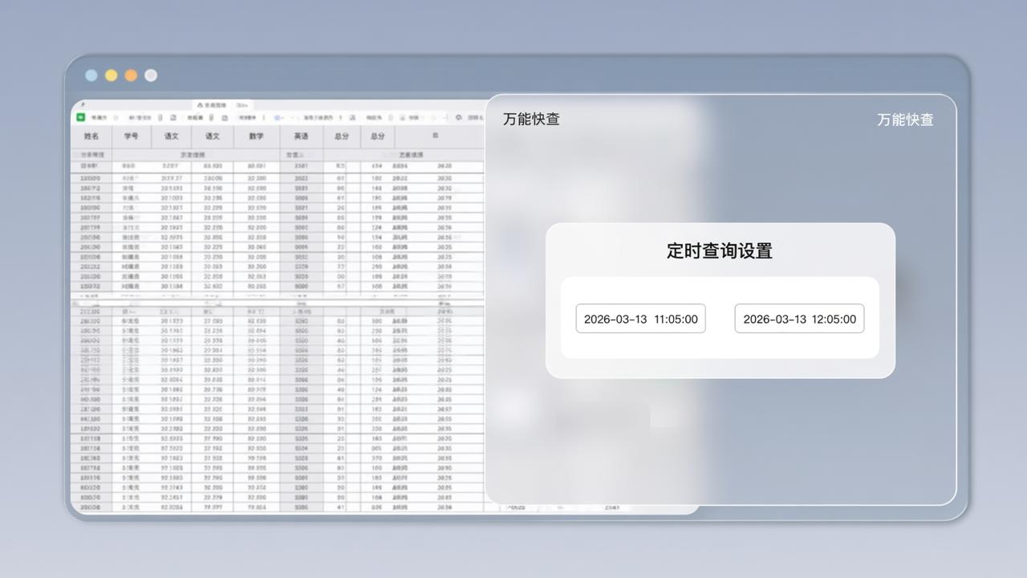
Task: Click the 万能快查 title at panel's left
Action: coord(531,119)
